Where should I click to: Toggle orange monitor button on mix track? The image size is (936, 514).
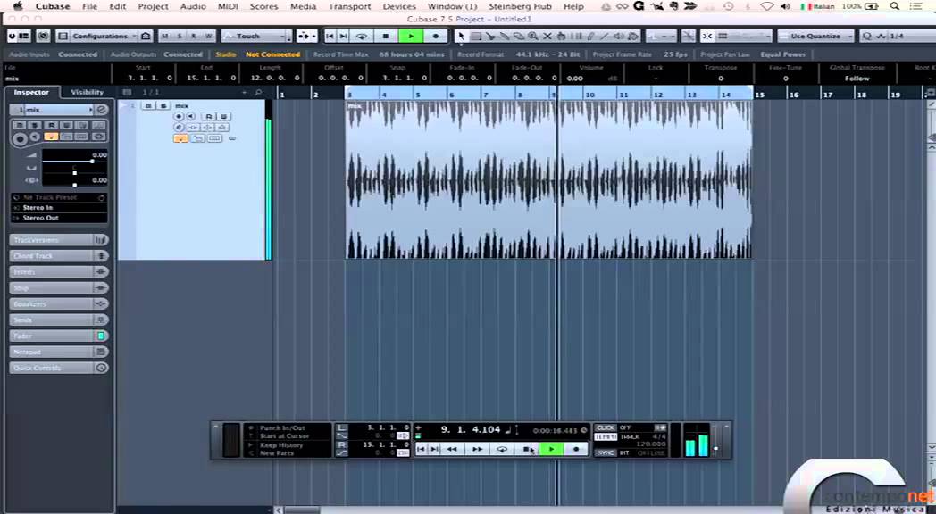(180, 138)
